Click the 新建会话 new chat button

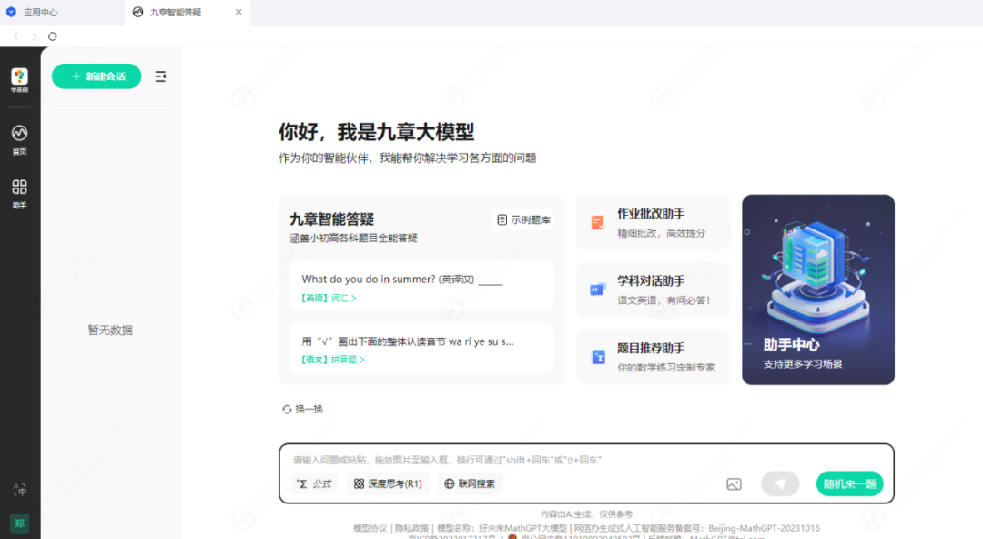[x=96, y=76]
